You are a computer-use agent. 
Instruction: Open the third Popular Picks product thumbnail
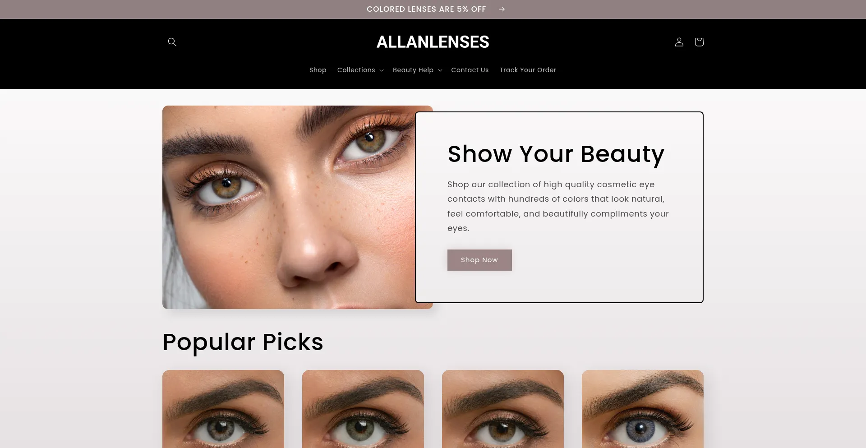503,409
